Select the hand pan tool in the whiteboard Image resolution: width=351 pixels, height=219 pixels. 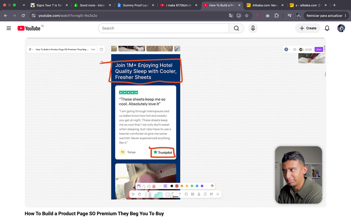pyautogui.click(x=140, y=194)
